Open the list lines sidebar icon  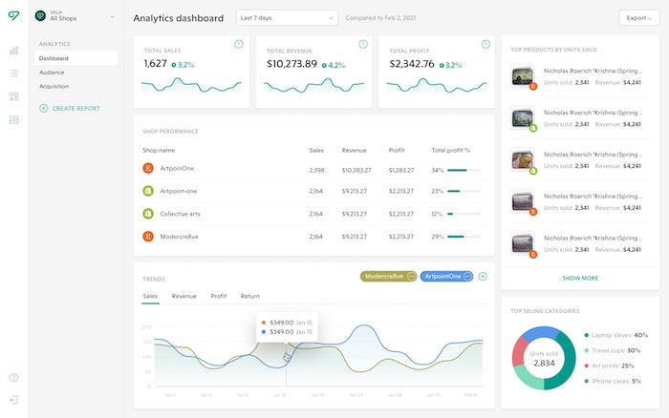[13, 73]
